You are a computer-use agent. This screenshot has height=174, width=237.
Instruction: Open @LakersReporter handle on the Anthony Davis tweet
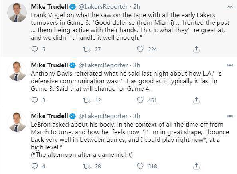point(103,65)
